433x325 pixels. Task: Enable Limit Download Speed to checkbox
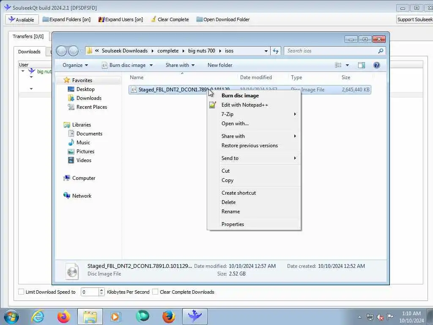21,292
